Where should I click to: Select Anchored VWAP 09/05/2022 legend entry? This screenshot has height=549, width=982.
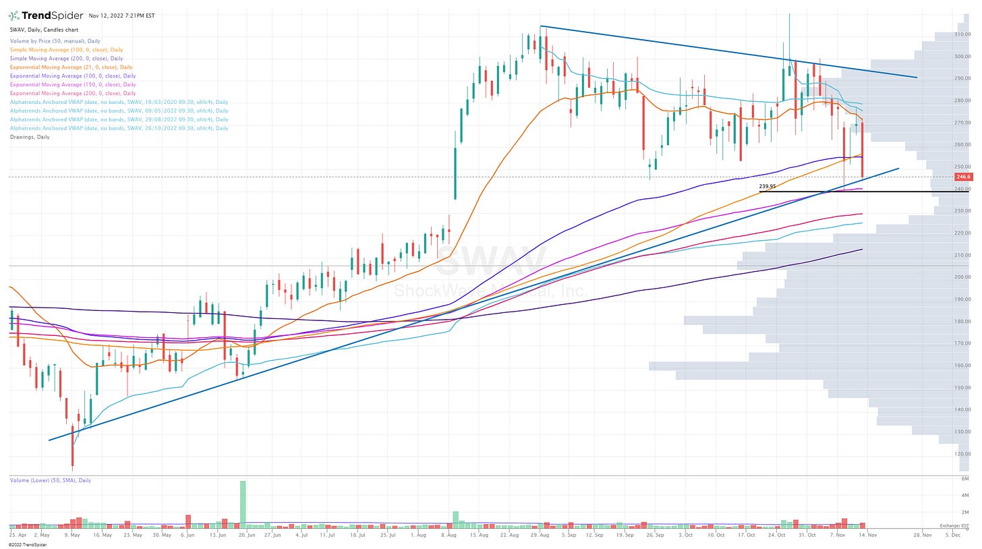118,111
